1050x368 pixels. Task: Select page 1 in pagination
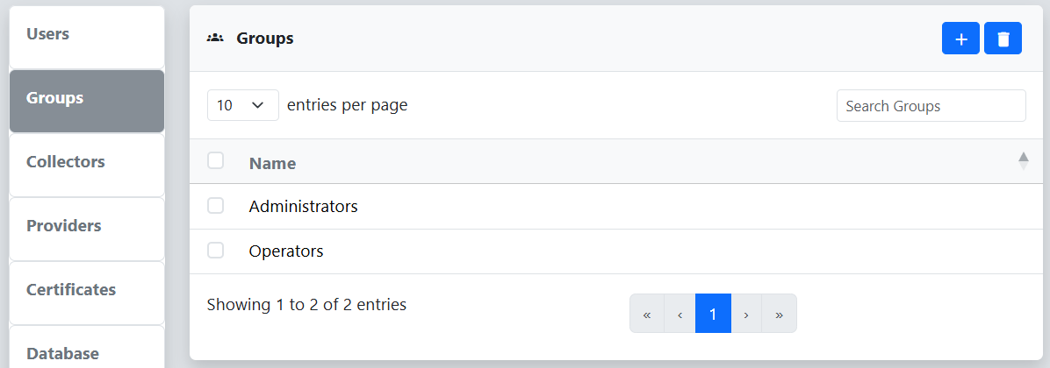(x=713, y=313)
